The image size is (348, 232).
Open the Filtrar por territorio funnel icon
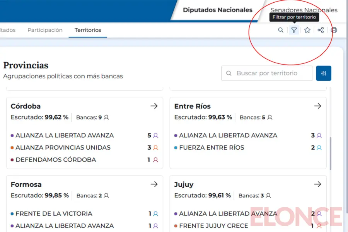[x=294, y=30]
